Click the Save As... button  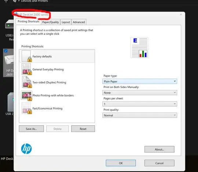point(31,129)
